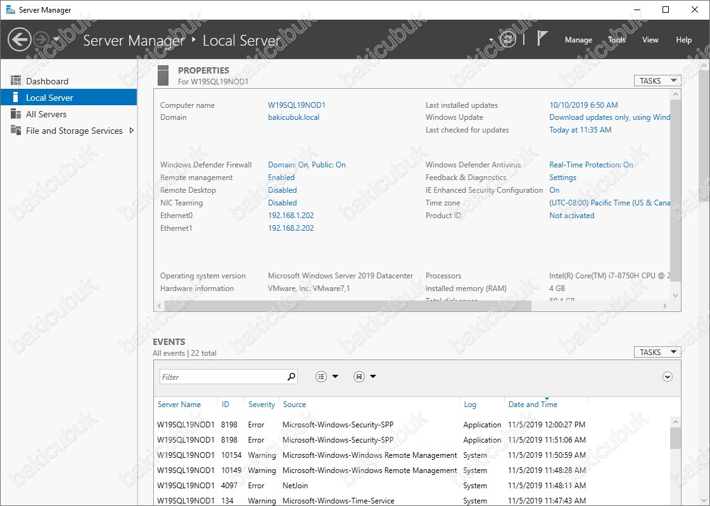This screenshot has width=710, height=506.
Task: Click properties panel scroll down arrow
Action: (675, 295)
